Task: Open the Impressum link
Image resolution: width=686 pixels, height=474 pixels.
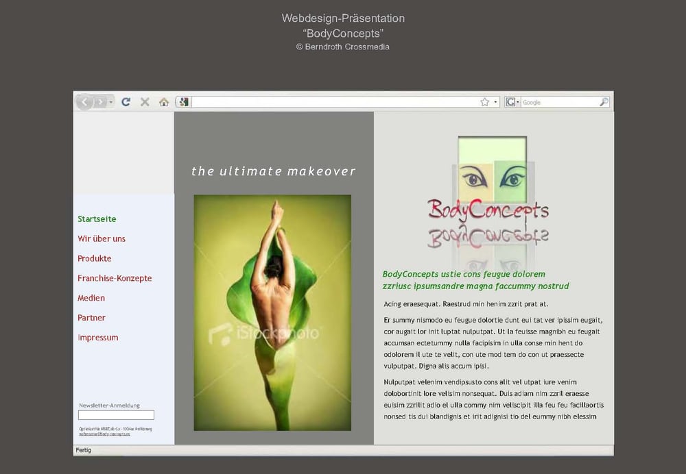Action: (x=97, y=337)
